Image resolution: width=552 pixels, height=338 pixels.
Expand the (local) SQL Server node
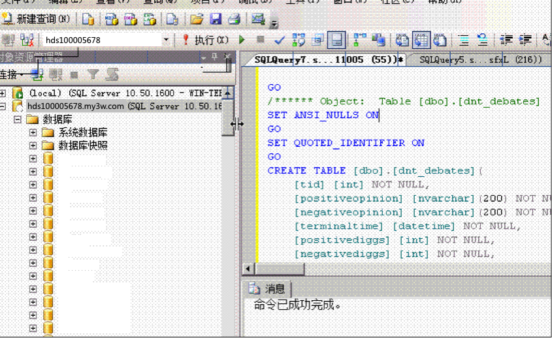(4, 93)
